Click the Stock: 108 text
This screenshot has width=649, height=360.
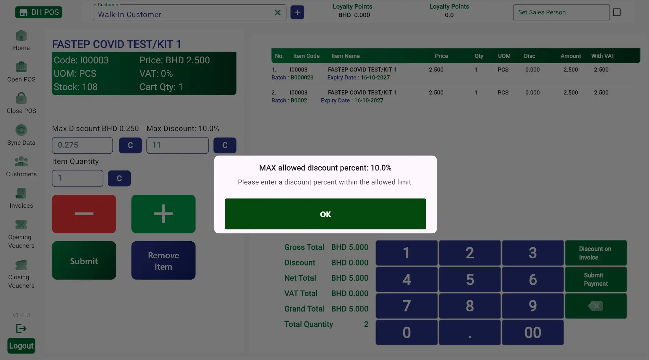tap(76, 87)
